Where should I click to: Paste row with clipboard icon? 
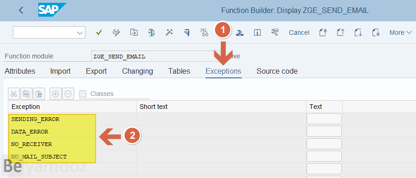39,94
